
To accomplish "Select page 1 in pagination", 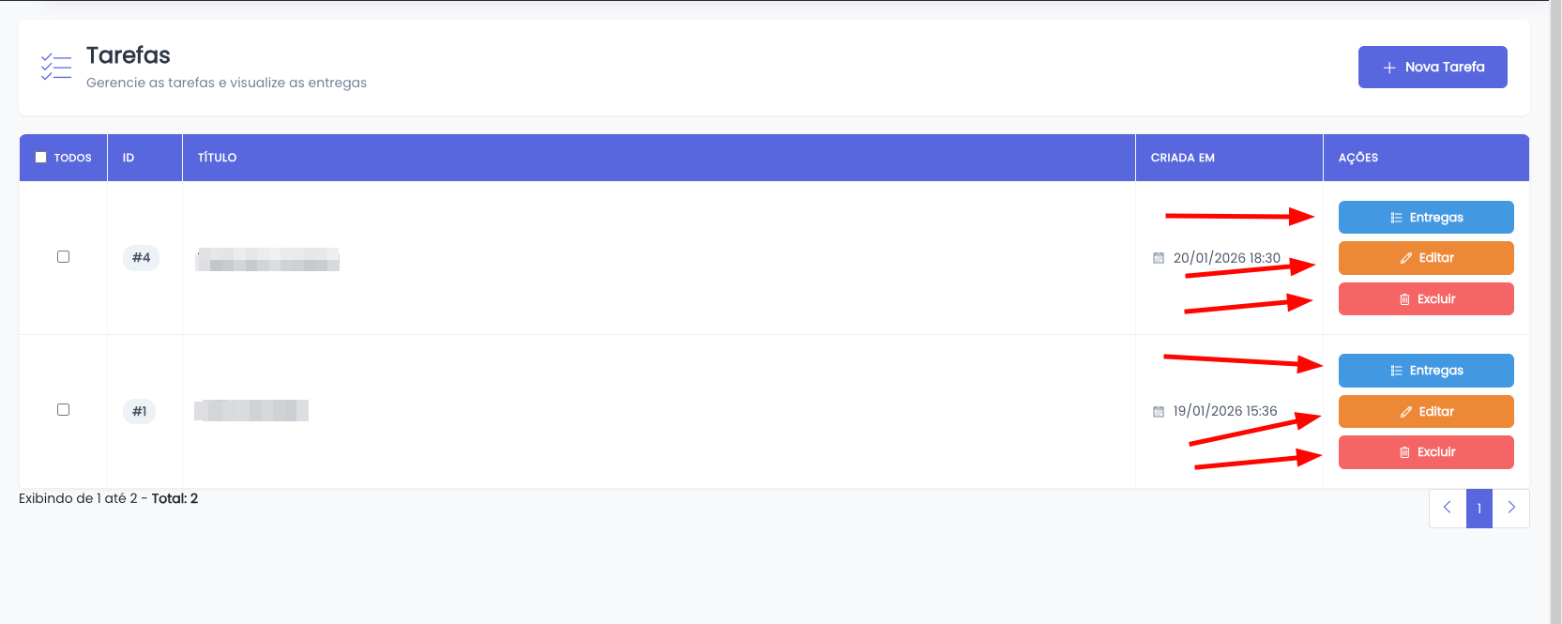I will (1479, 508).
